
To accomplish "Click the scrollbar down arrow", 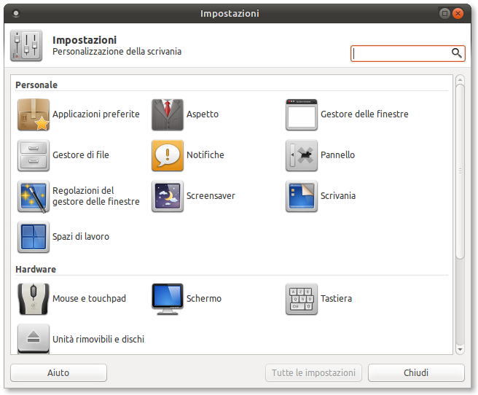I will (460, 350).
